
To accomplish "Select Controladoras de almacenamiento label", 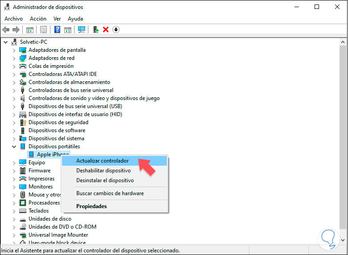I will 69,82.
